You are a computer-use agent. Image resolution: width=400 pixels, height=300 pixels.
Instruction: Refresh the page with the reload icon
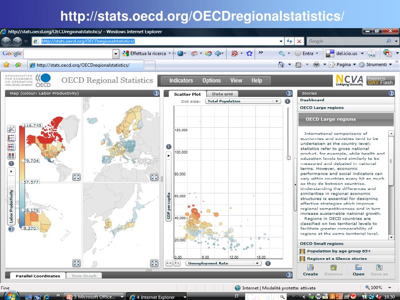(289, 41)
